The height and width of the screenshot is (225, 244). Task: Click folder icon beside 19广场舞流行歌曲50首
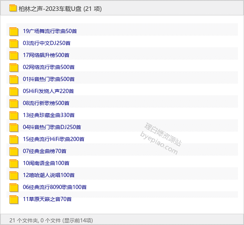(x=14, y=31)
